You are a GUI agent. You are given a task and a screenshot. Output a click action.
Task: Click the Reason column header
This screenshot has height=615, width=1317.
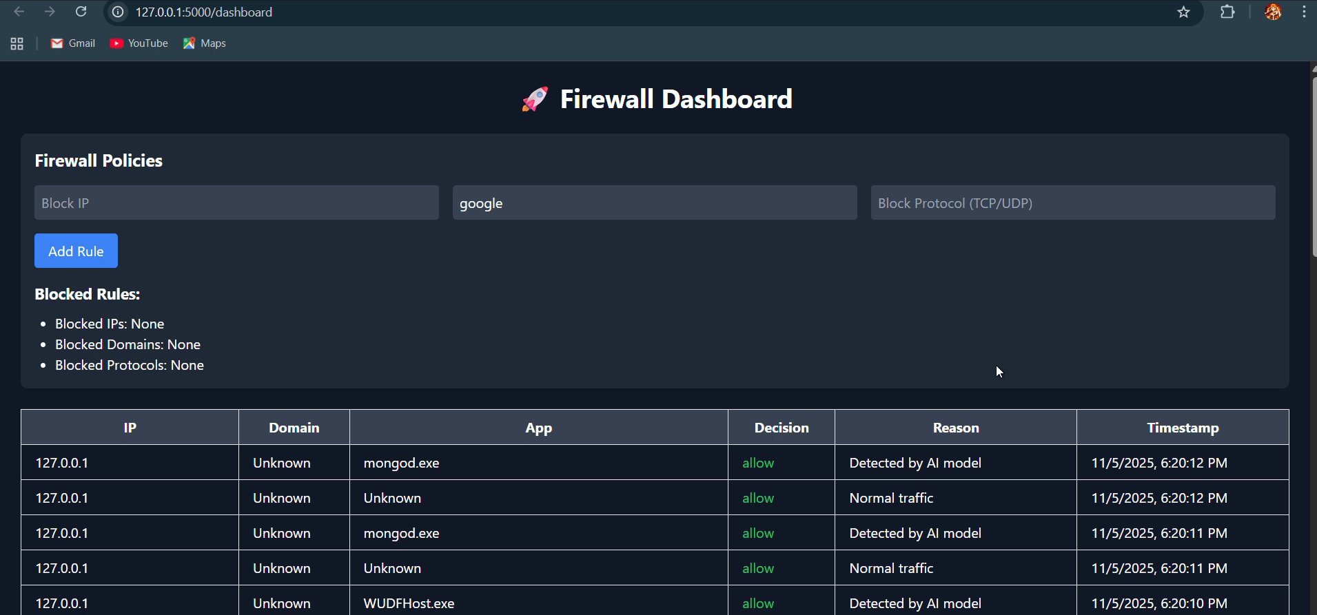[x=956, y=428]
